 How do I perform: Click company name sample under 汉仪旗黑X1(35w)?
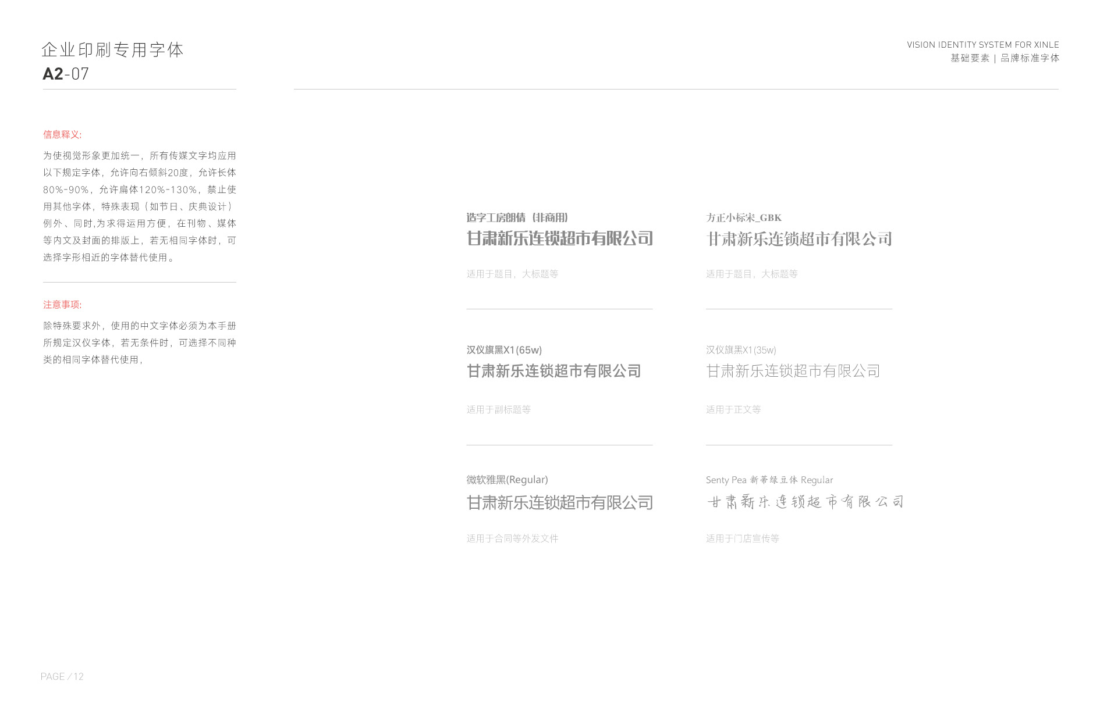point(793,371)
